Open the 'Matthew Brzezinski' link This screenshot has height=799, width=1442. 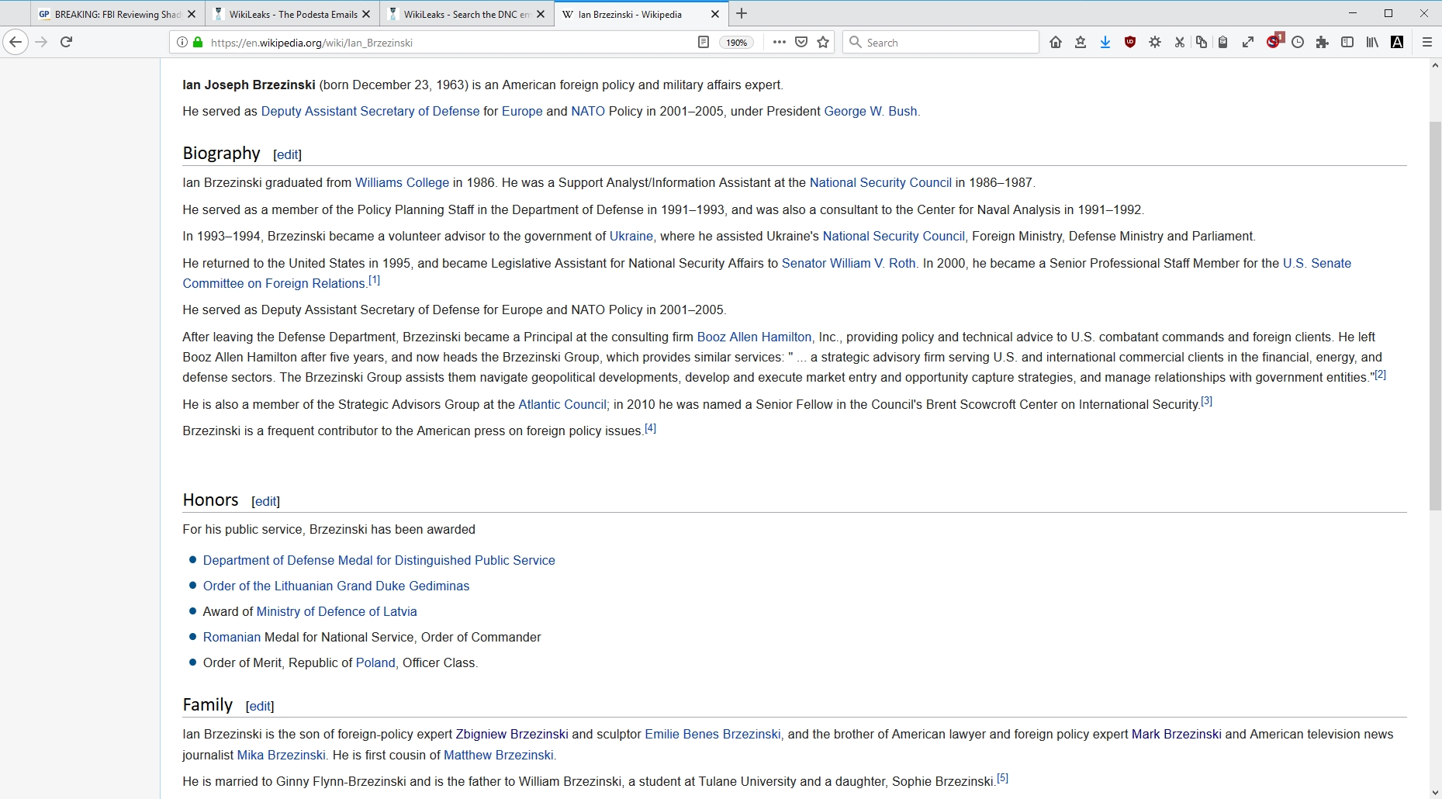point(499,755)
